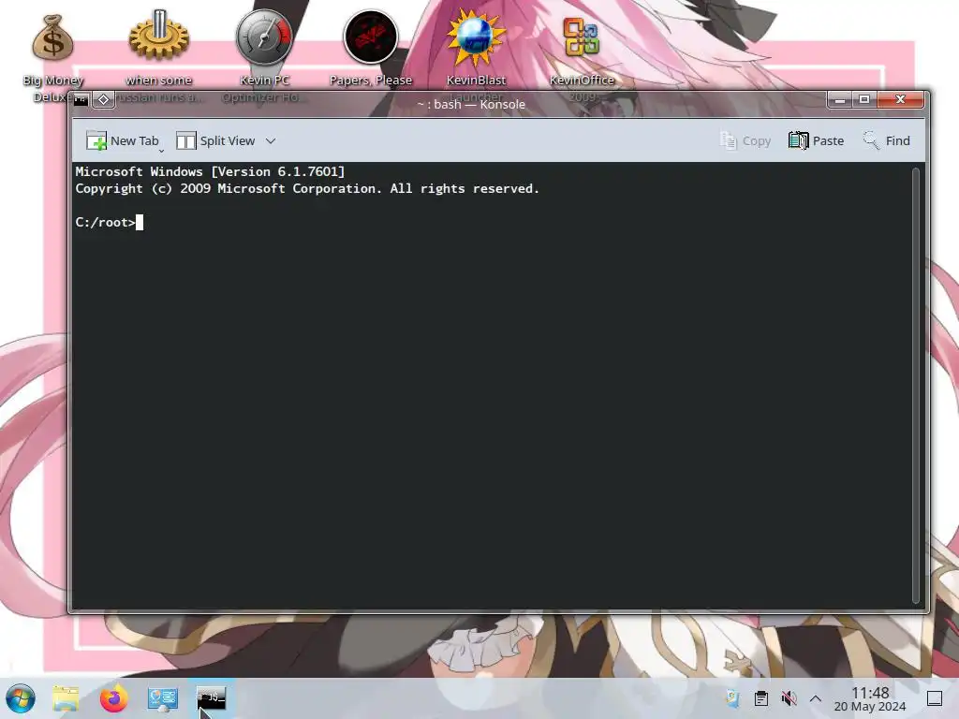Select KevinOffice 2009 desktop icon
Viewport: 959px width, 719px height.
click(582, 55)
